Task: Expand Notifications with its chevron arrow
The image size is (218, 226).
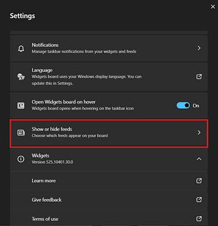Action: pyautogui.click(x=199, y=48)
